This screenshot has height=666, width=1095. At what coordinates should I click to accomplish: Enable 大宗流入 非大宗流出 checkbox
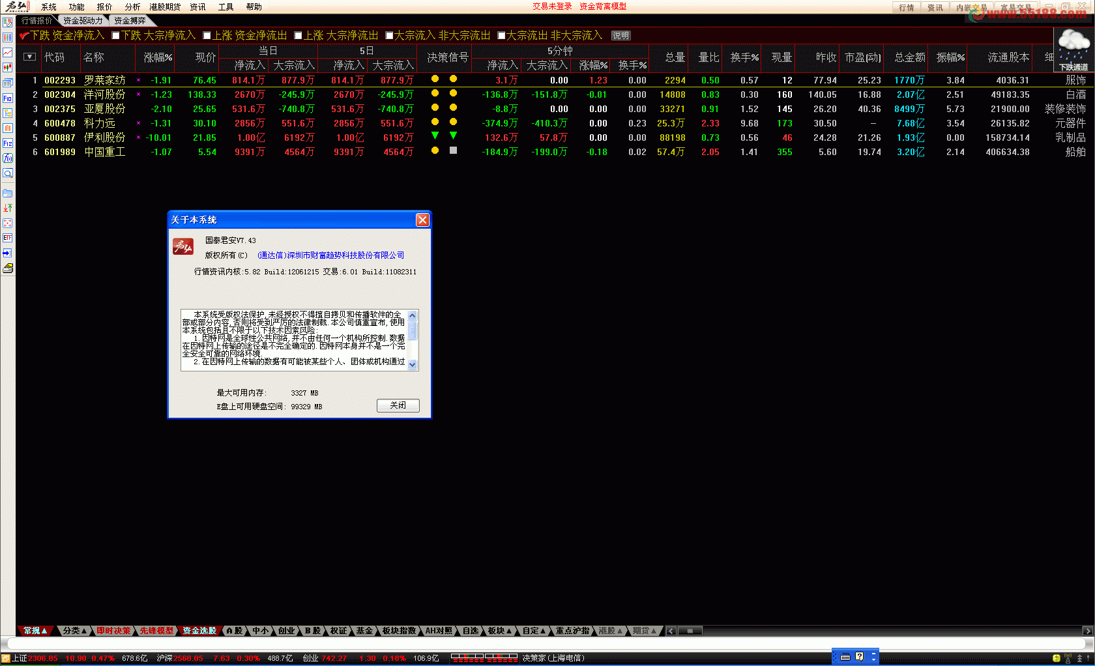pyautogui.click(x=389, y=35)
